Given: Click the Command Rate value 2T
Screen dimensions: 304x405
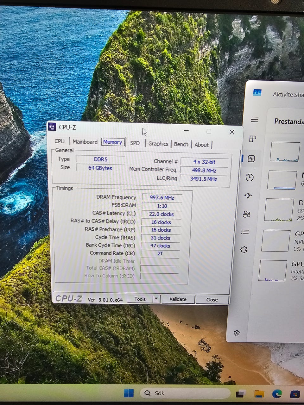Looking at the screenshot, I should pyautogui.click(x=160, y=253).
